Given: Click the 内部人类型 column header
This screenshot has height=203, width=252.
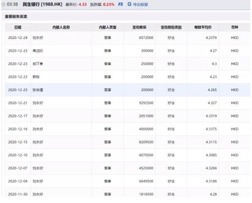Looking at the screenshot, I should coord(108,27).
